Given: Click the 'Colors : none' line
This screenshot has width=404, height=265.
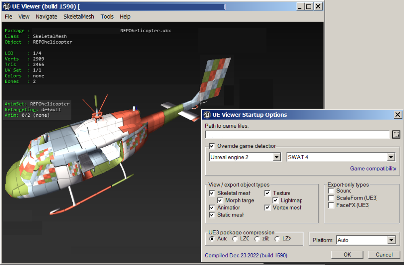Looking at the screenshot, I should point(25,76).
